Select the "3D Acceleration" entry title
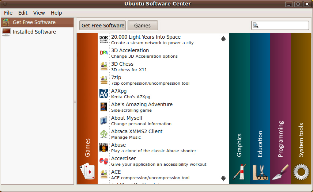Image resolution: width=313 pixels, height=192 pixels. [130, 51]
